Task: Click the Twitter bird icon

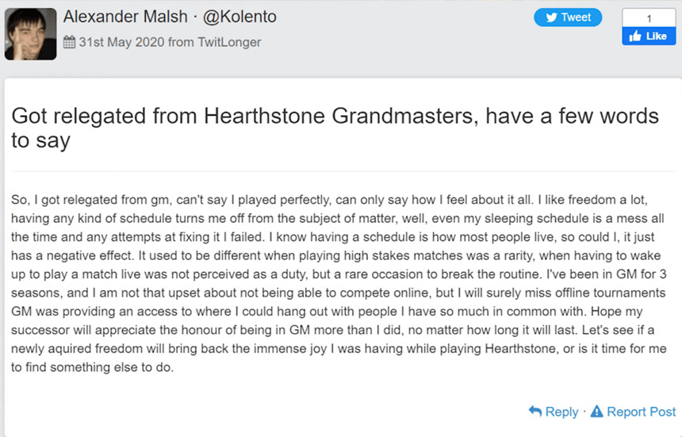Action: (551, 17)
